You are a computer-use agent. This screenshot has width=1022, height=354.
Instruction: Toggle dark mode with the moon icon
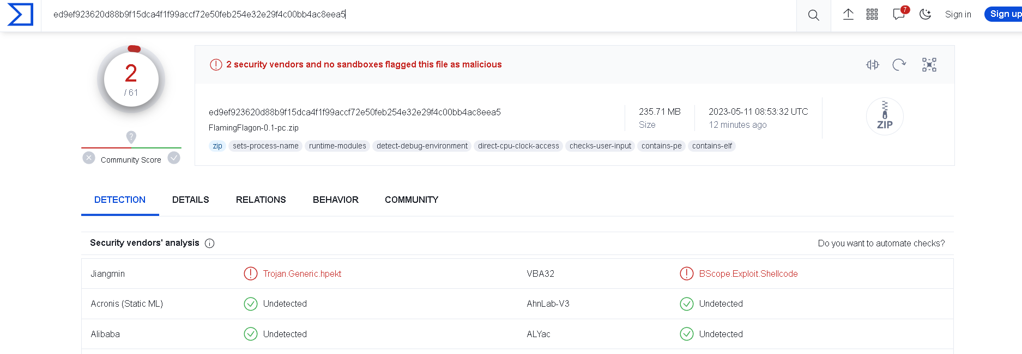coord(925,15)
